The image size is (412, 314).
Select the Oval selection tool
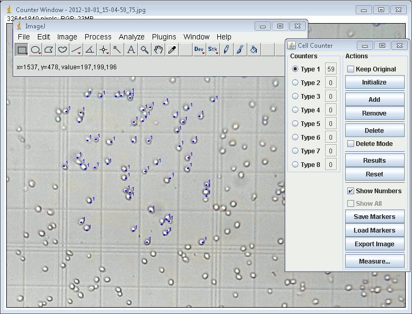point(35,50)
